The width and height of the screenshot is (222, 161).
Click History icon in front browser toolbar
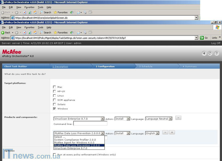pos(72,33)
